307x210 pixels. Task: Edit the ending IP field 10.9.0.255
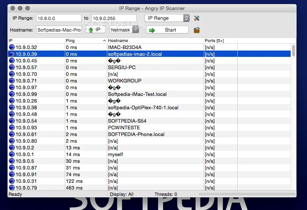(114, 18)
